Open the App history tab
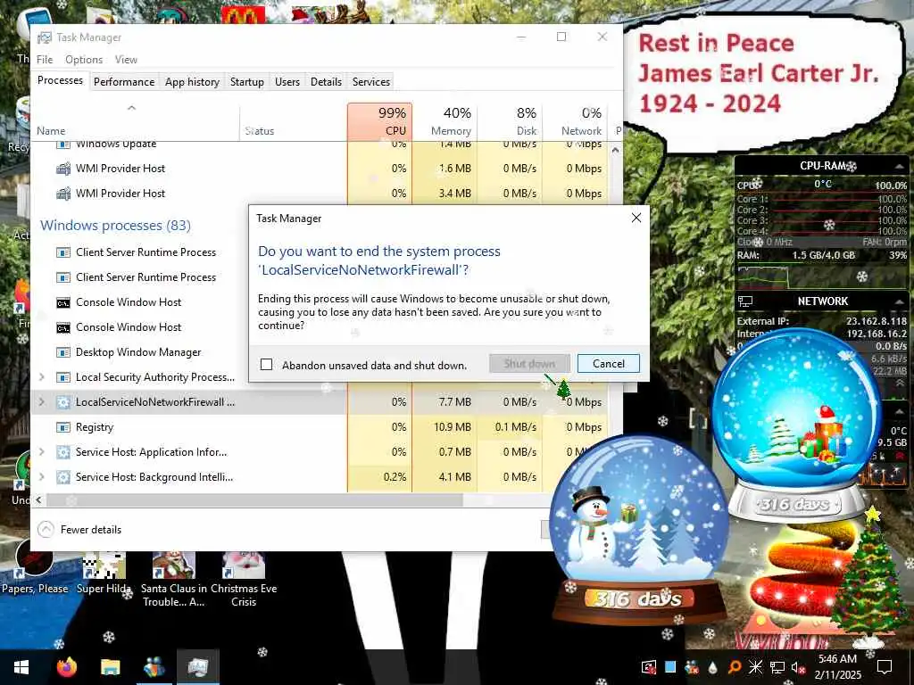 tap(192, 81)
